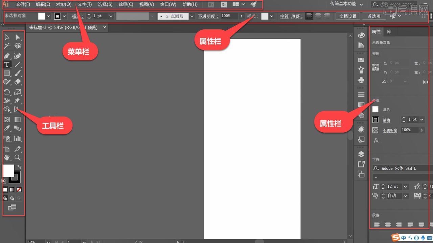Select the Shape Builder tool
Screen dimensions: 433x243
(7, 109)
